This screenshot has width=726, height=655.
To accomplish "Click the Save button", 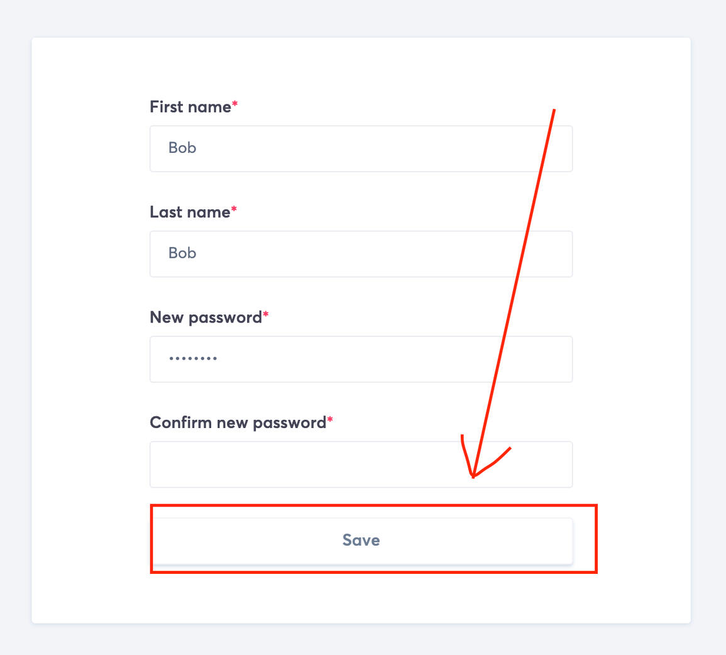I will 361,541.
